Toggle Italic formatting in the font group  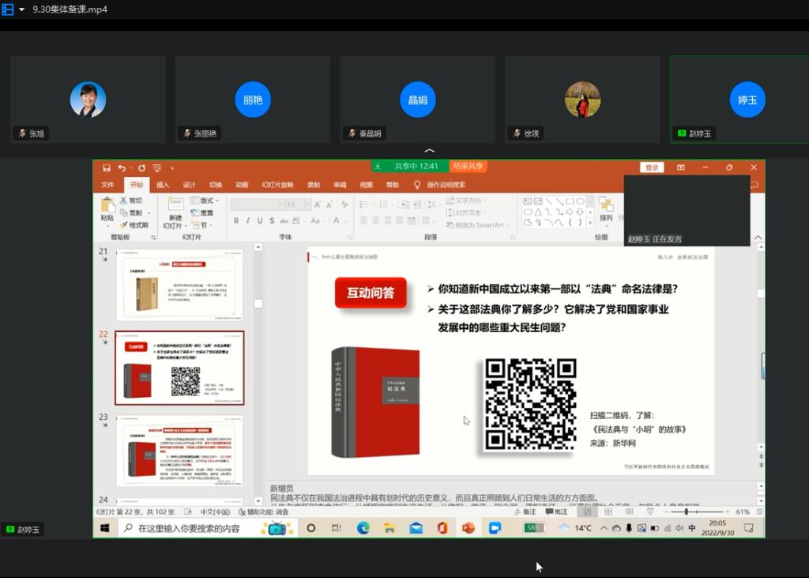click(x=248, y=221)
